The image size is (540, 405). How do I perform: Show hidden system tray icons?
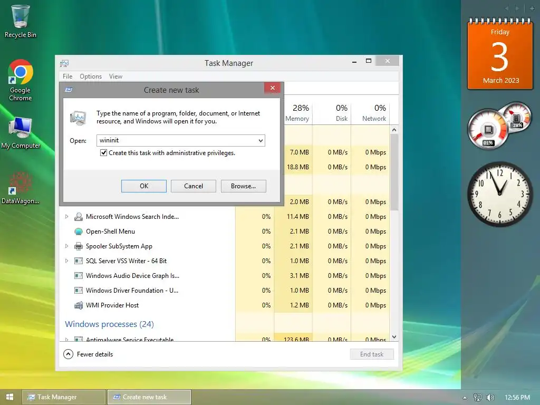pos(465,398)
